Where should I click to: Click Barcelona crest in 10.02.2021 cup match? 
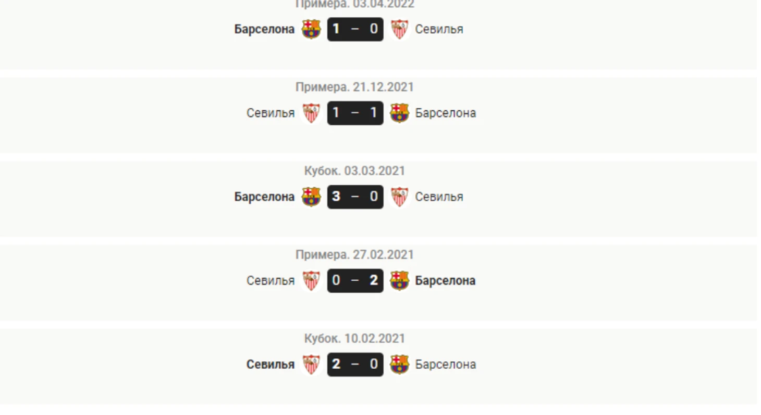399,364
